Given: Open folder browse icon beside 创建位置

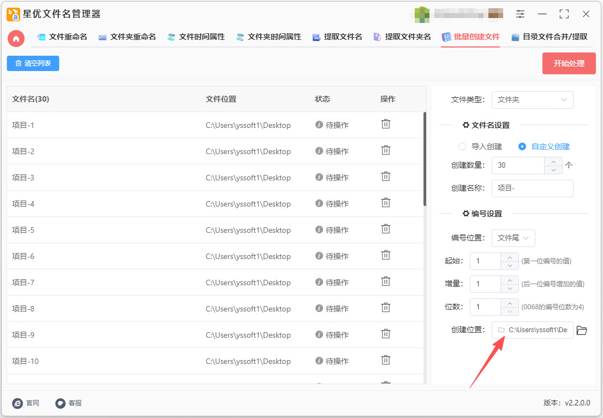Looking at the screenshot, I should tap(582, 331).
